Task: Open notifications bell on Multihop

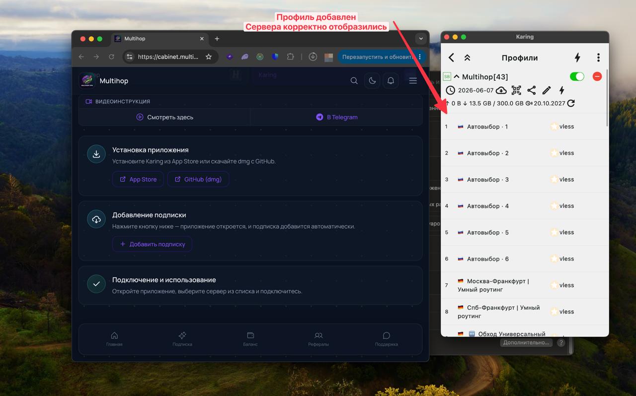Action: pyautogui.click(x=391, y=81)
